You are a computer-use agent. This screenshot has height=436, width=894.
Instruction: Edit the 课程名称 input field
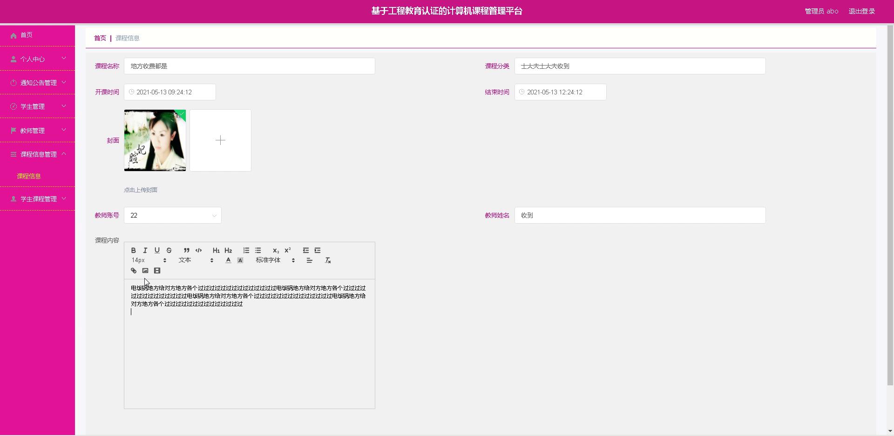tap(250, 66)
